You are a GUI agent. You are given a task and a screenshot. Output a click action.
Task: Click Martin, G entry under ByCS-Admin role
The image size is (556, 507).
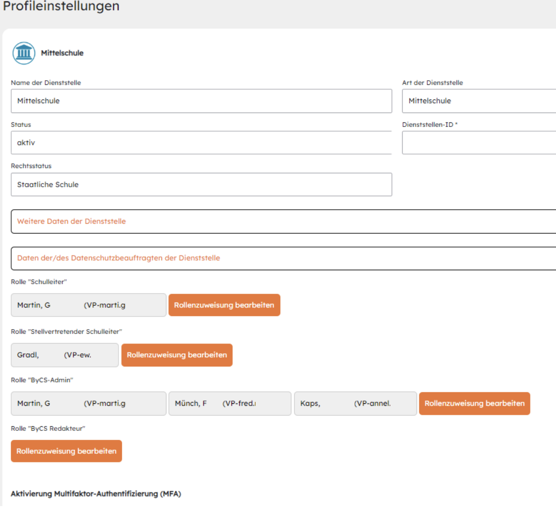click(88, 404)
